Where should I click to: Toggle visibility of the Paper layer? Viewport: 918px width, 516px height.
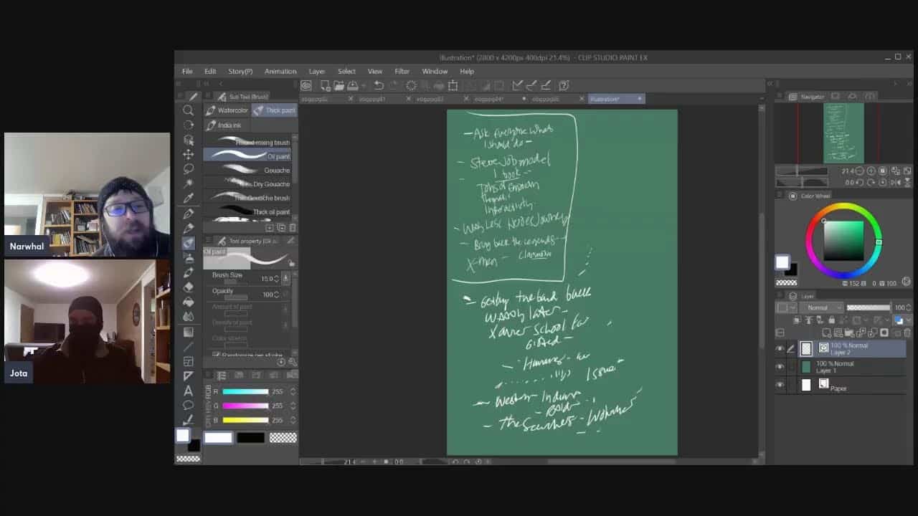tap(780, 386)
